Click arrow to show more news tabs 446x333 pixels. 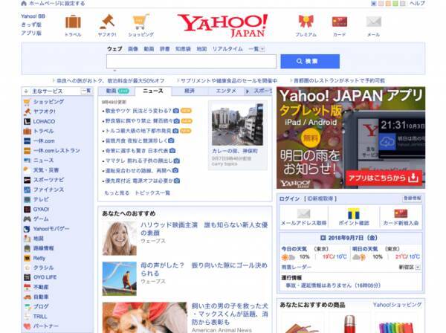click(x=248, y=91)
